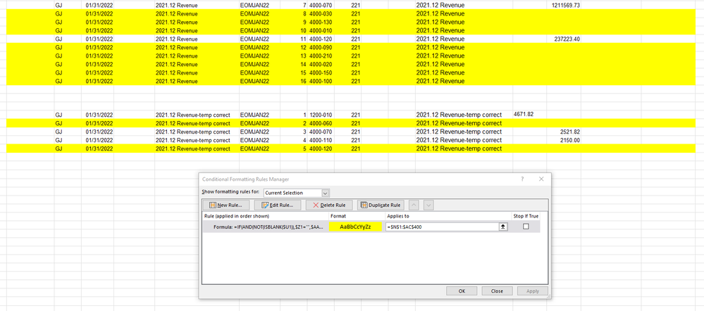The width and height of the screenshot is (704, 311).
Task: Click the Stop If True column header
Action: pyautogui.click(x=526, y=216)
